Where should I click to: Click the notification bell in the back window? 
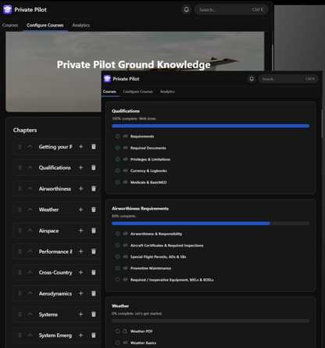186,9
